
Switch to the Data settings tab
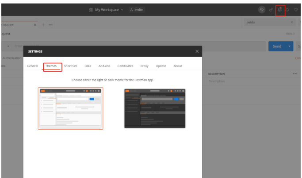(x=88, y=66)
